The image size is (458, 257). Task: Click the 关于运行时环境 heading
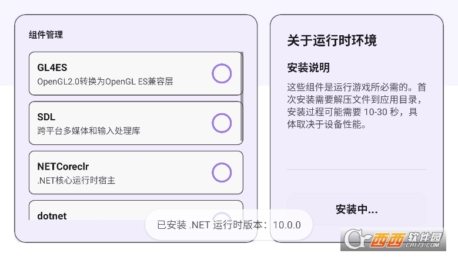pyautogui.click(x=332, y=40)
